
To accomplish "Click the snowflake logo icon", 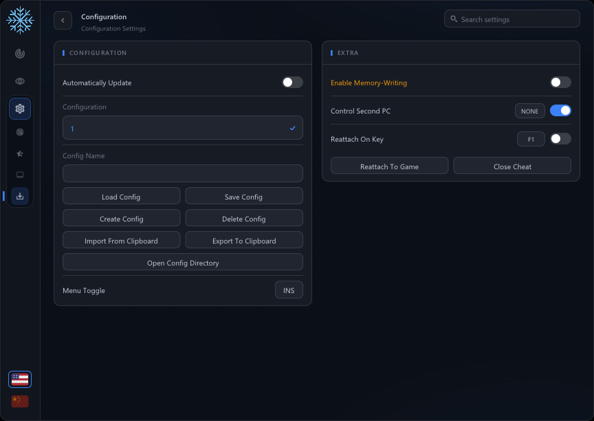I will (20, 20).
